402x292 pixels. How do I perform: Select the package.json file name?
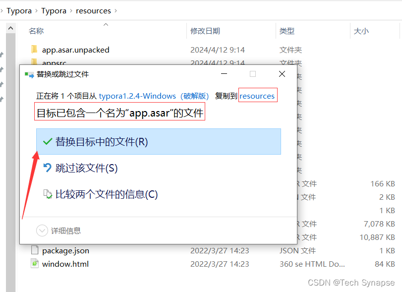pos(65,251)
